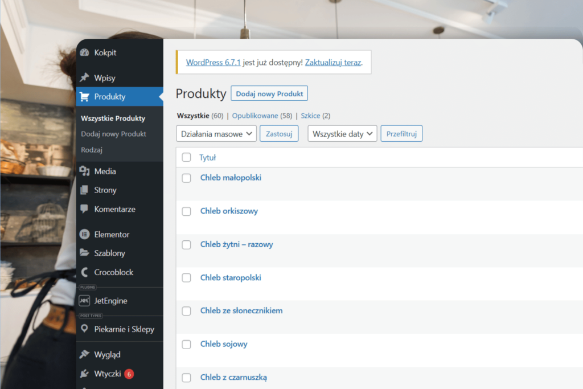Click the Komentarze speech bubble icon
Viewport: 583px width, 389px height.
(x=85, y=209)
